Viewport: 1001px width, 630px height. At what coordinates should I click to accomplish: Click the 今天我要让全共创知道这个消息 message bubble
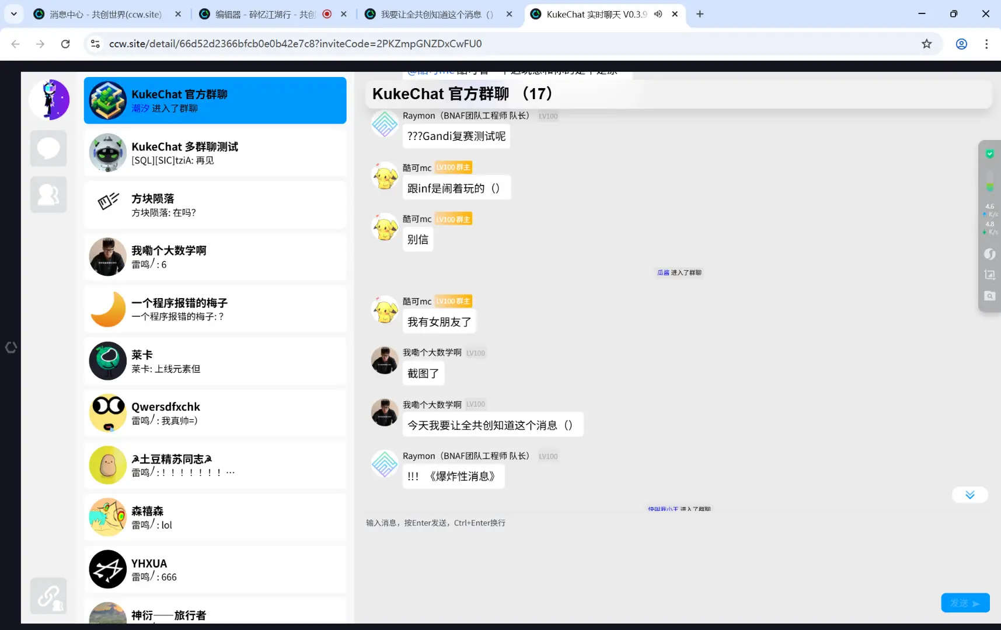(493, 425)
